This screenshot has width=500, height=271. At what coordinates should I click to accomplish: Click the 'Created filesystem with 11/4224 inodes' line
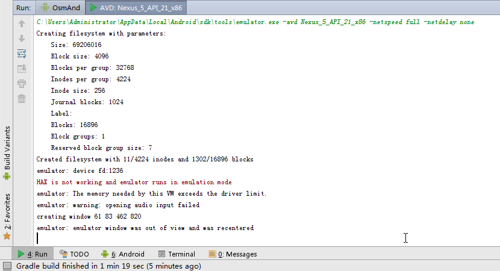point(145,159)
